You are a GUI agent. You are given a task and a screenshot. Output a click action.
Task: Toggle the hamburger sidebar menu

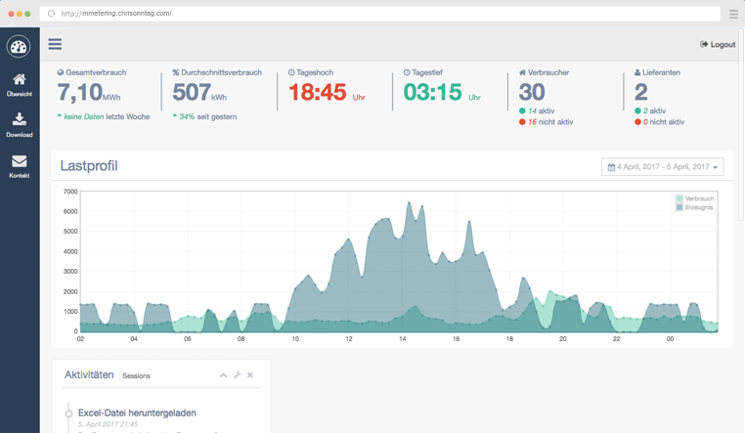click(x=55, y=44)
